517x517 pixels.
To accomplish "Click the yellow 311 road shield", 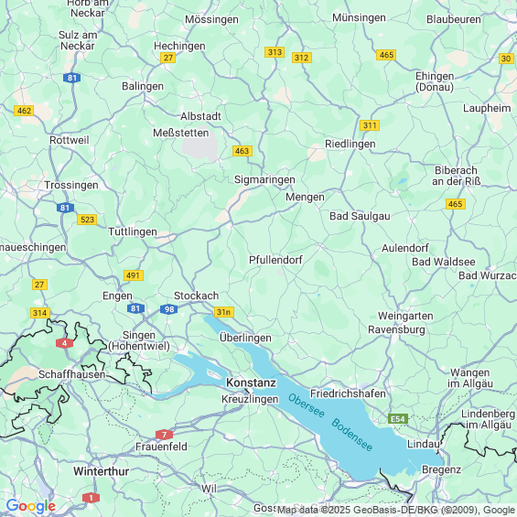I will pyautogui.click(x=370, y=125).
